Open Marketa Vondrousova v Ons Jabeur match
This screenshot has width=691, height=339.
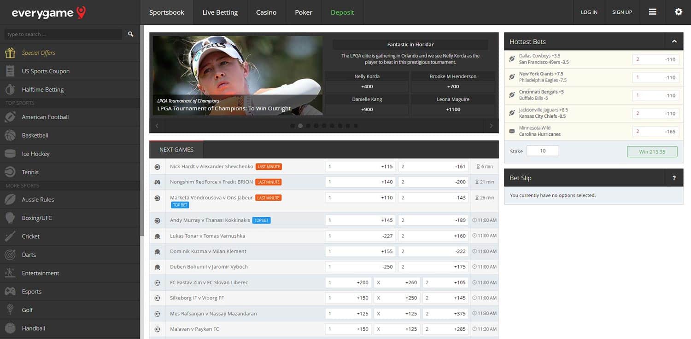211,198
